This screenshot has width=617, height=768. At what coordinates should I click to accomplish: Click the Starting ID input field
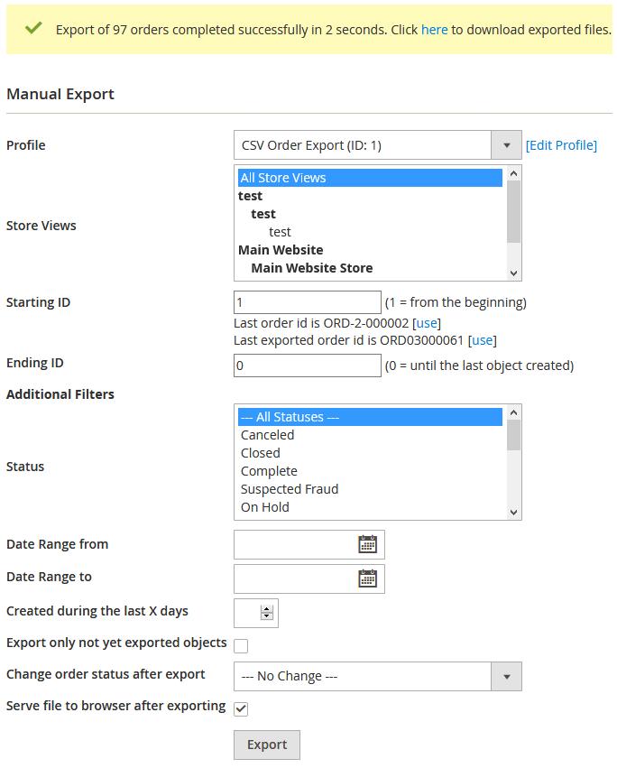[308, 302]
